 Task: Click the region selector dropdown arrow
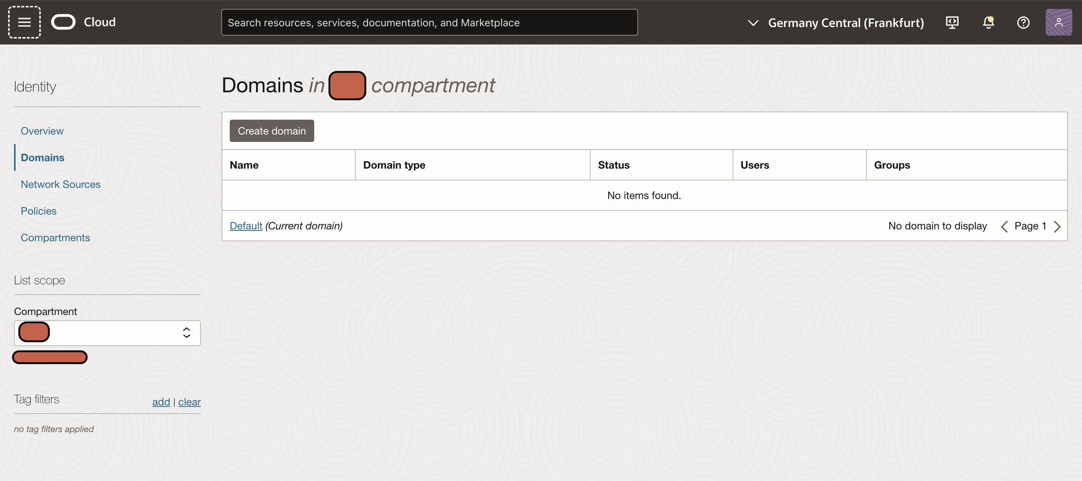point(752,22)
